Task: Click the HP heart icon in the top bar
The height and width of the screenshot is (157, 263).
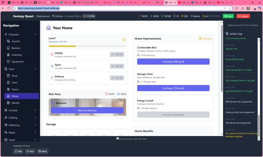Action: coord(140,16)
